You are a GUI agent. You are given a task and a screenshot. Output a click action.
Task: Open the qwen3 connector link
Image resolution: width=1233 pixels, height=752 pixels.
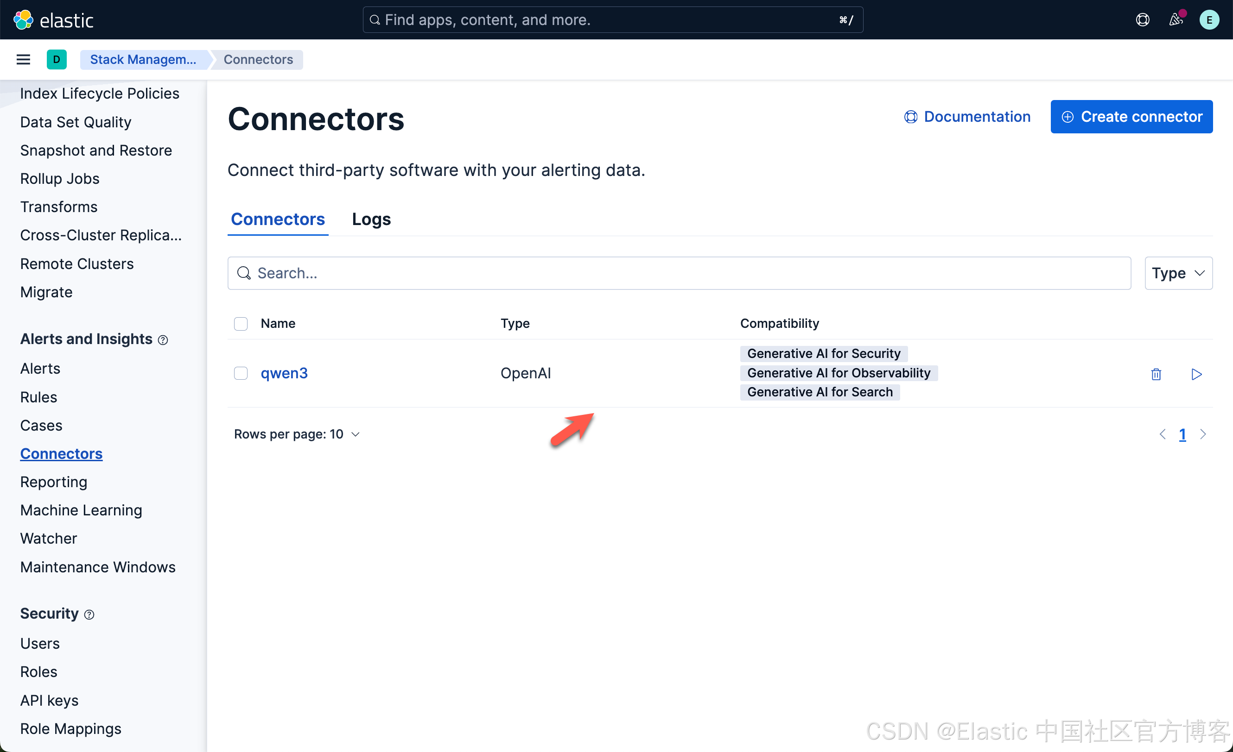pyautogui.click(x=284, y=374)
